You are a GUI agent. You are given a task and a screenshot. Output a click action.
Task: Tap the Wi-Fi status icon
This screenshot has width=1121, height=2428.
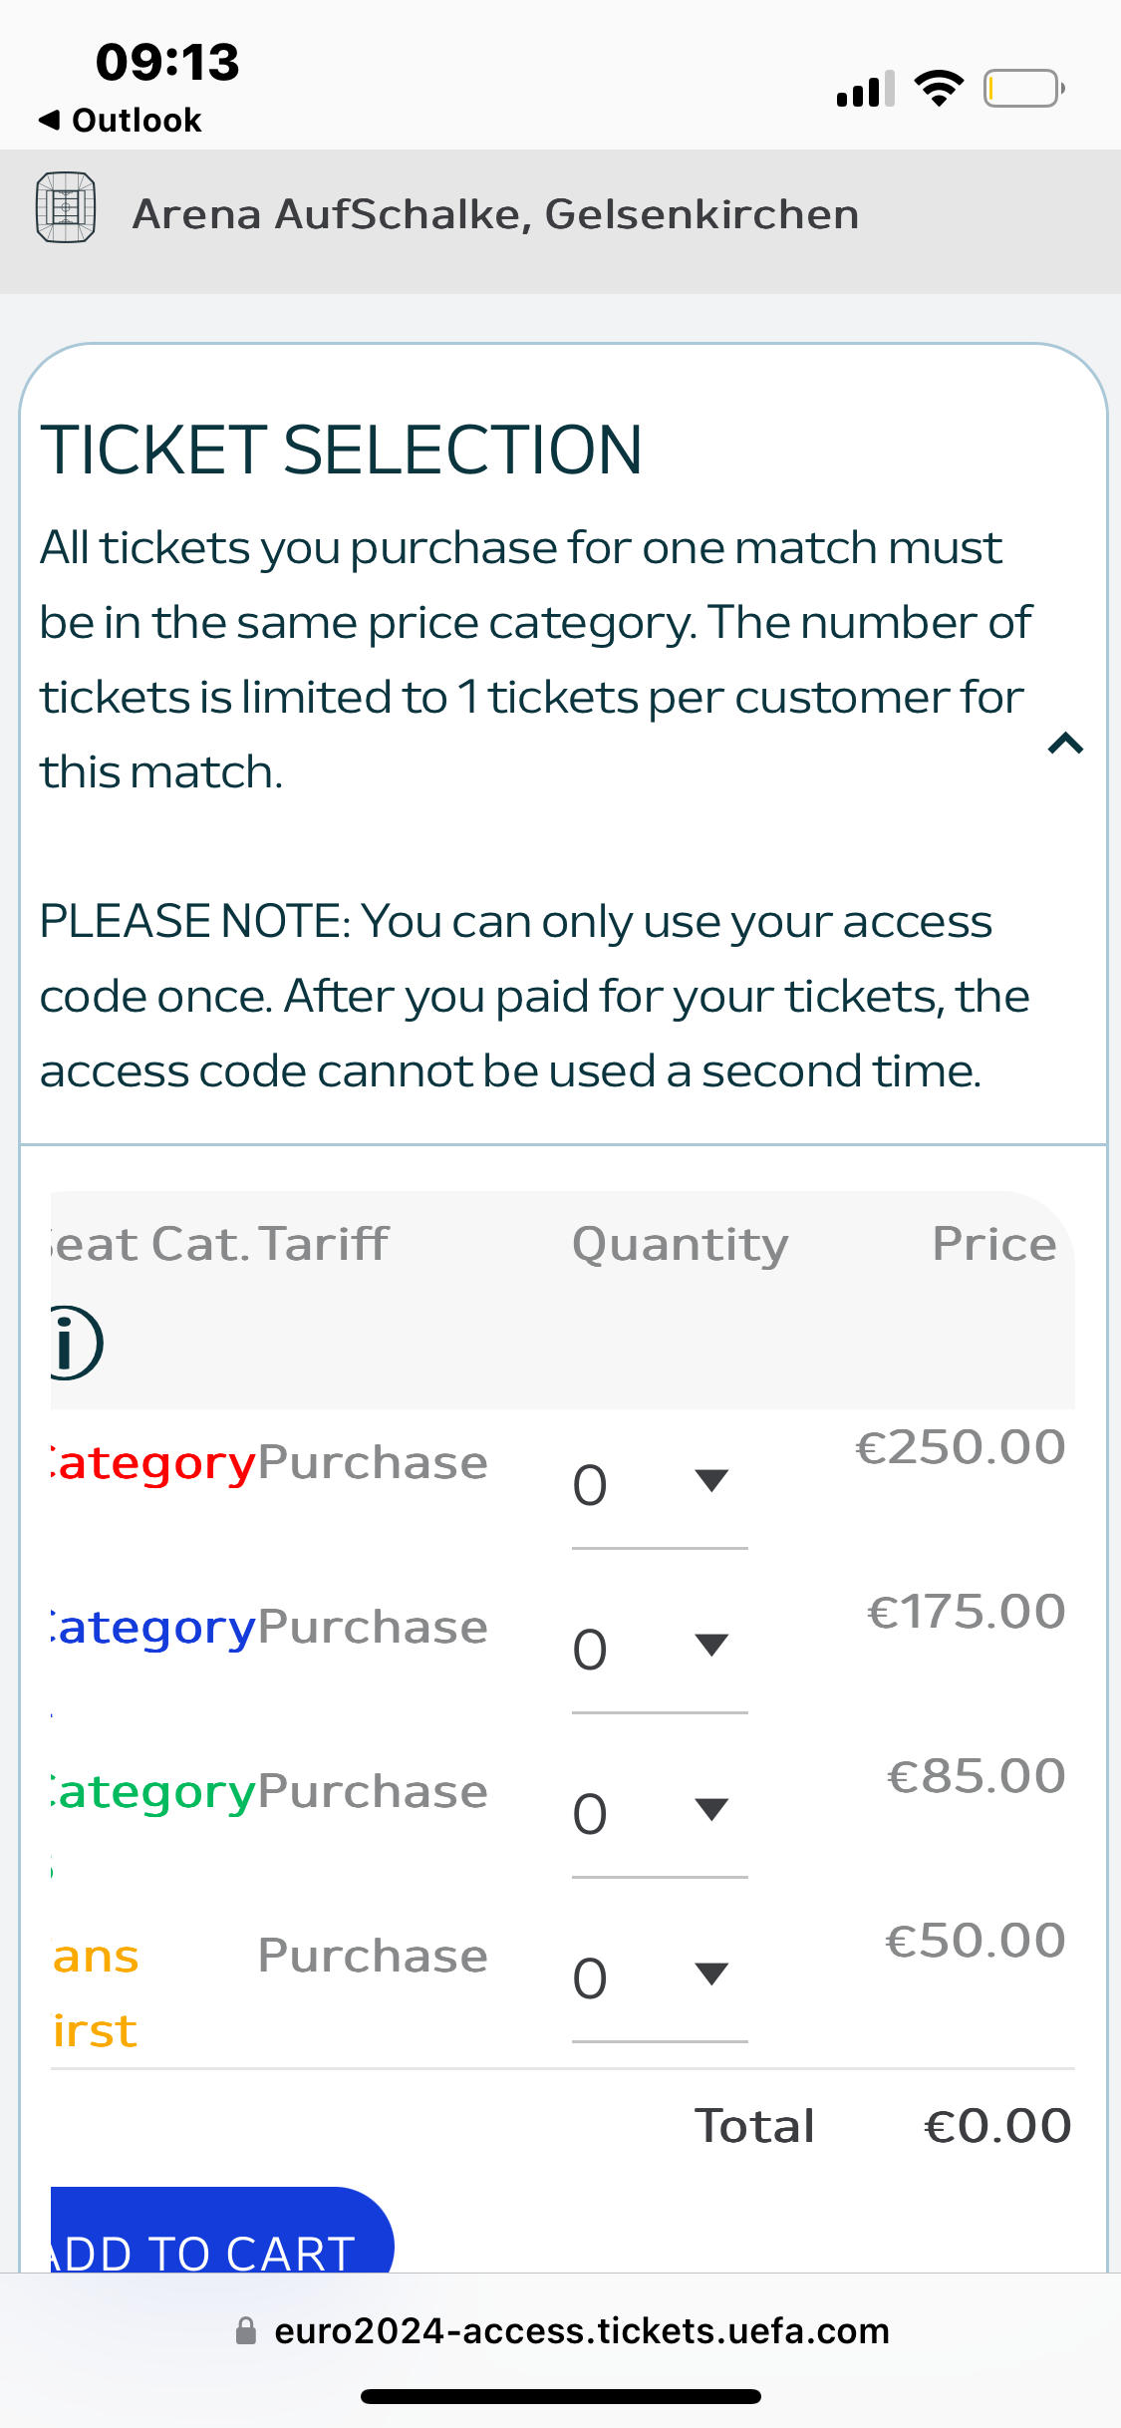click(x=939, y=89)
